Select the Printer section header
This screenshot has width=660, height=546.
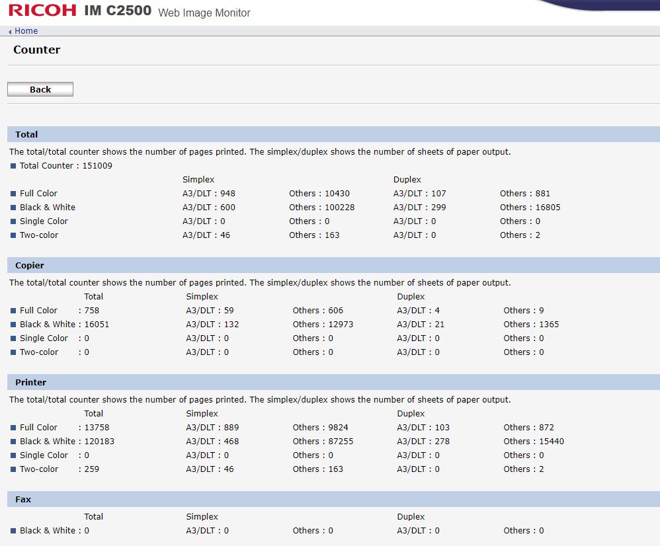[x=333, y=382]
